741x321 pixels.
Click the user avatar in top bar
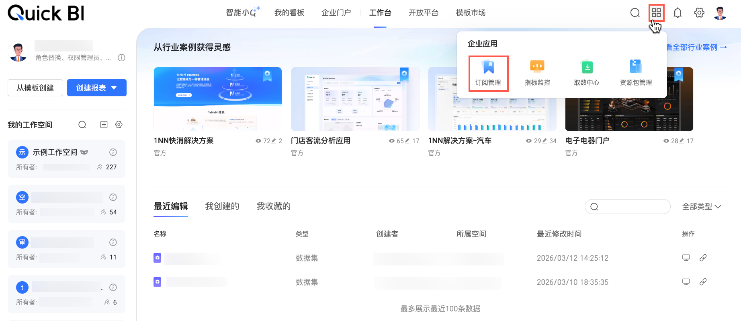pos(720,13)
